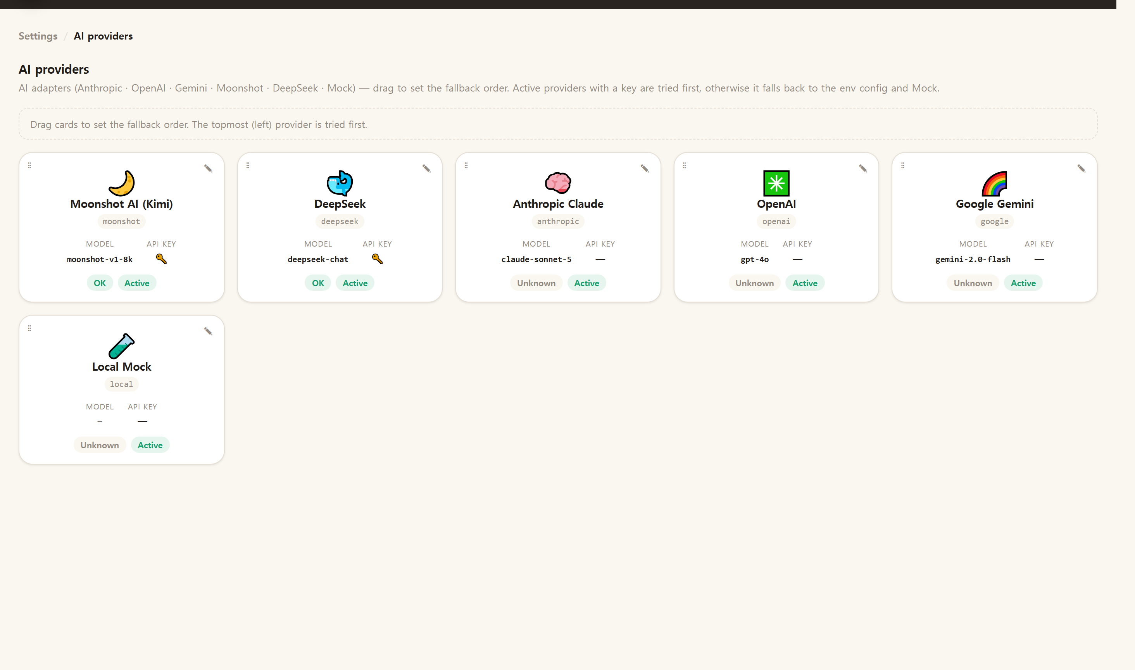This screenshot has width=1135, height=670.
Task: Click the 'moonshot' slug tag
Action: (121, 221)
